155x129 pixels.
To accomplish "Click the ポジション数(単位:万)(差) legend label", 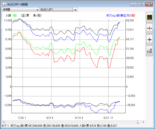I will tap(121, 15).
